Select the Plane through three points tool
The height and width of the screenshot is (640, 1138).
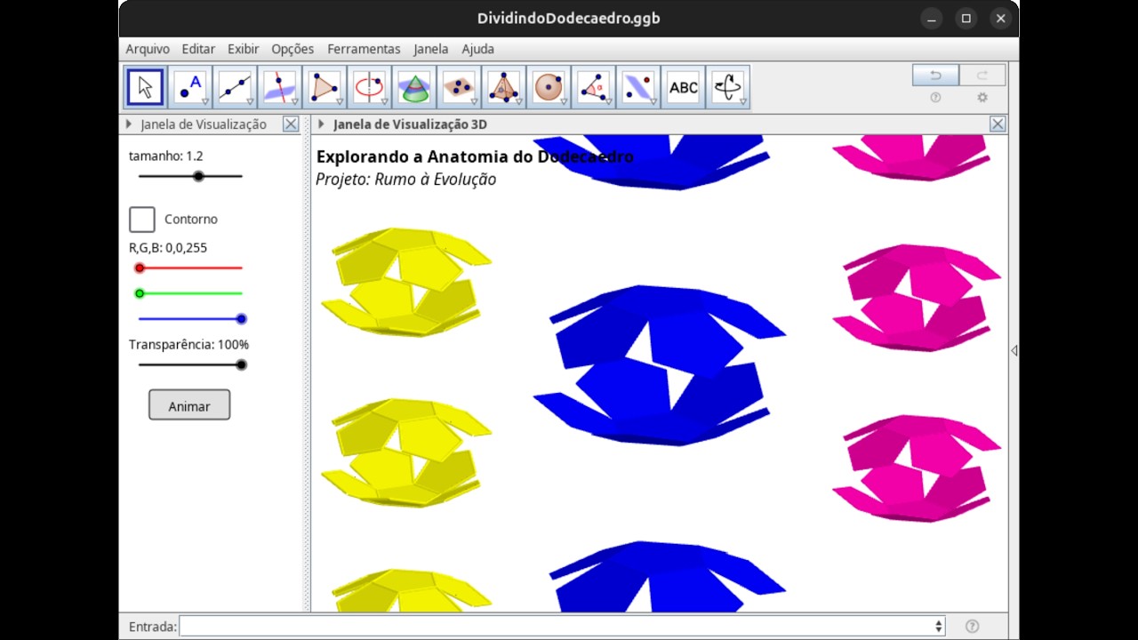pyautogui.click(x=458, y=87)
